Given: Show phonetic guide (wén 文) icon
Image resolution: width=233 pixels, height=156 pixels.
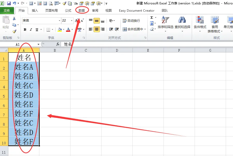Looking at the screenshot, I should (80, 30).
